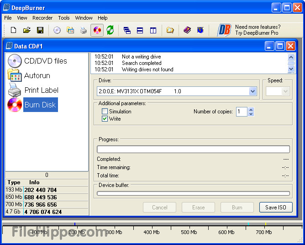Enable the Simulation checkbox
Viewport: 305px width, 245px height.
pyautogui.click(x=105, y=112)
